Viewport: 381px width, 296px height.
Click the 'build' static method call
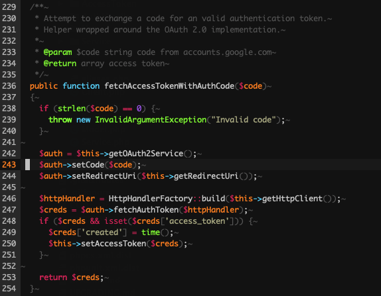click(213, 198)
